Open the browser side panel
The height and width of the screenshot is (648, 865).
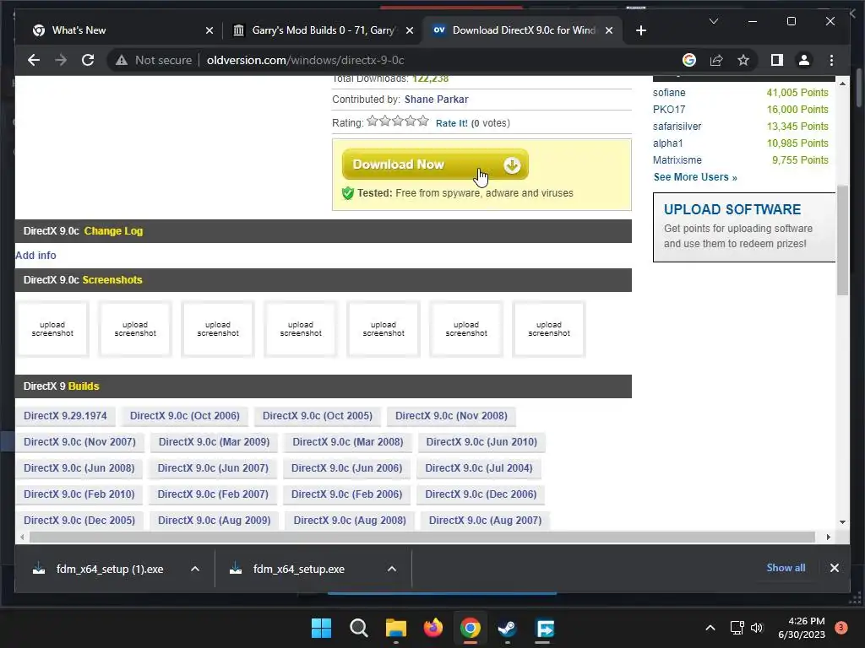[x=777, y=60]
